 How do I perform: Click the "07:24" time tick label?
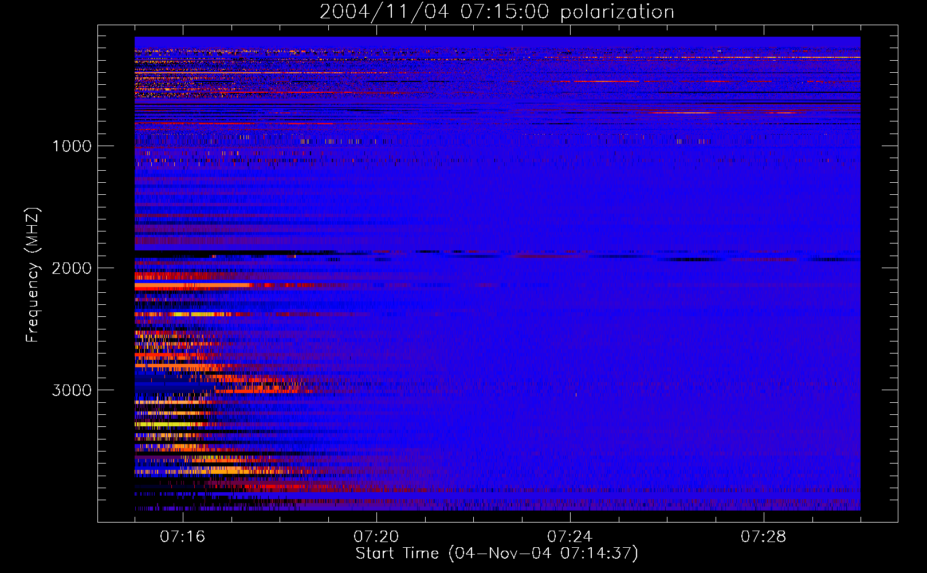(570, 537)
